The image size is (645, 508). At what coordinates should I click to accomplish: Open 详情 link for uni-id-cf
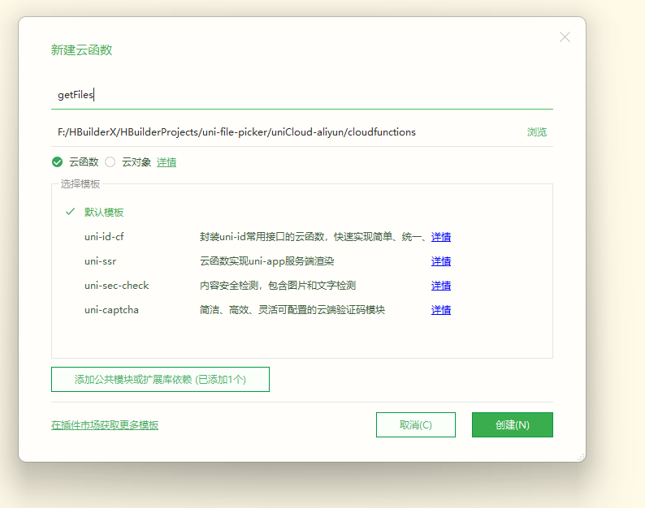pyautogui.click(x=441, y=237)
